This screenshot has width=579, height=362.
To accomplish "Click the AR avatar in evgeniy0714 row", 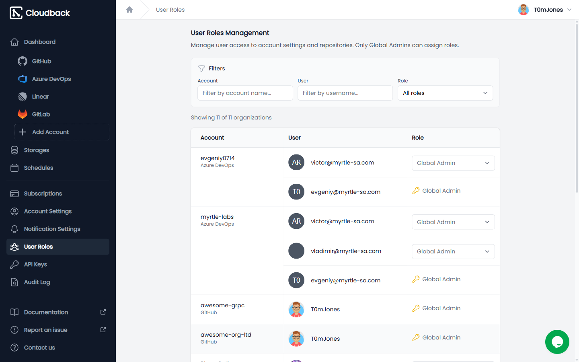I will point(296,162).
